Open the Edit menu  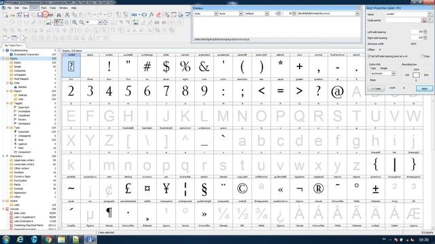point(16,8)
